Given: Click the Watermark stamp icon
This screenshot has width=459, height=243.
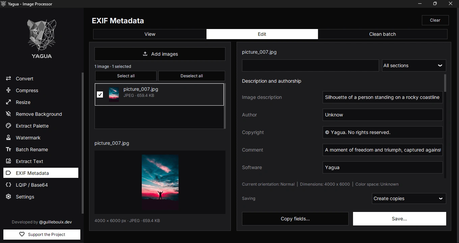Looking at the screenshot, I should tap(8, 138).
